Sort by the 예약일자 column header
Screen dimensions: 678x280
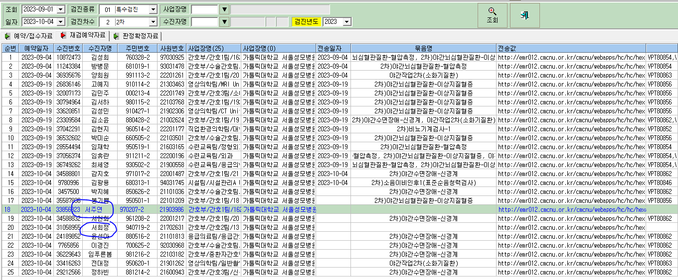tap(36, 48)
